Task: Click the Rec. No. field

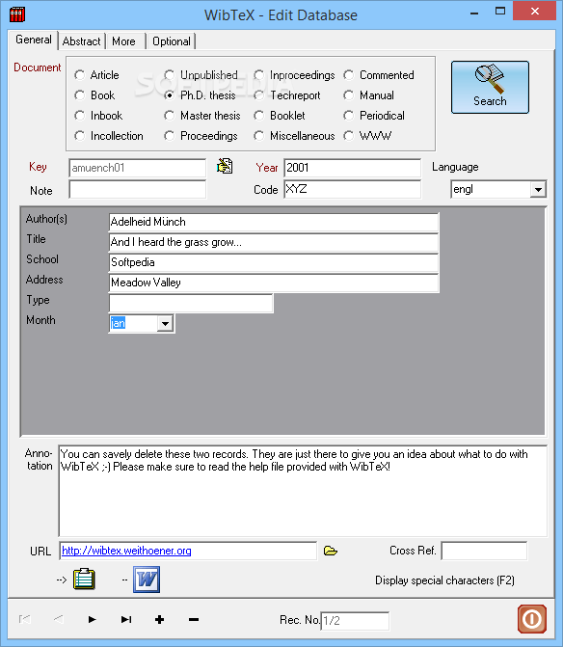Action: tap(355, 621)
